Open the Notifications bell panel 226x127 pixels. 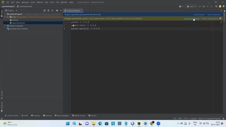(x=225, y=11)
